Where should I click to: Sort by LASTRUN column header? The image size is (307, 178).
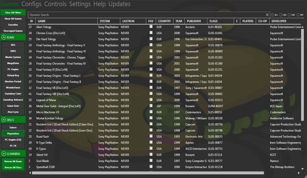pos(133,21)
